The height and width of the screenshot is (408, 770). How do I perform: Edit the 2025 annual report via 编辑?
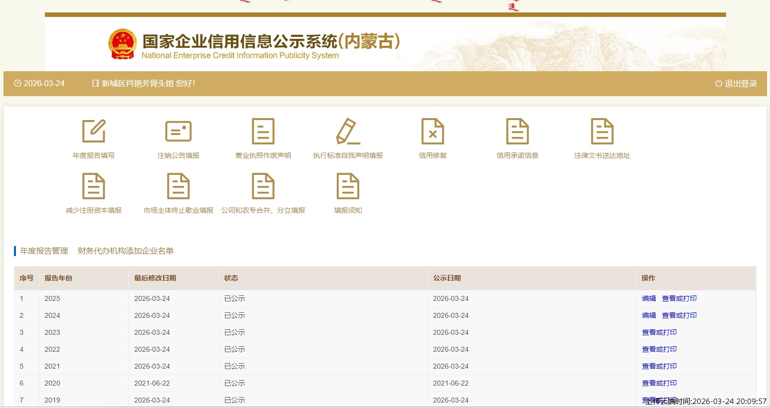click(x=649, y=298)
